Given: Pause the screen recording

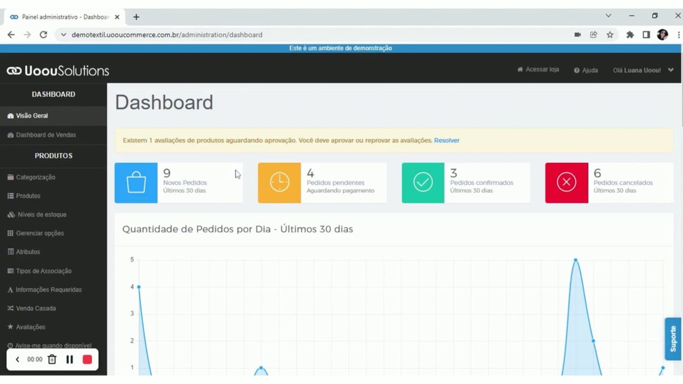Looking at the screenshot, I should [69, 359].
